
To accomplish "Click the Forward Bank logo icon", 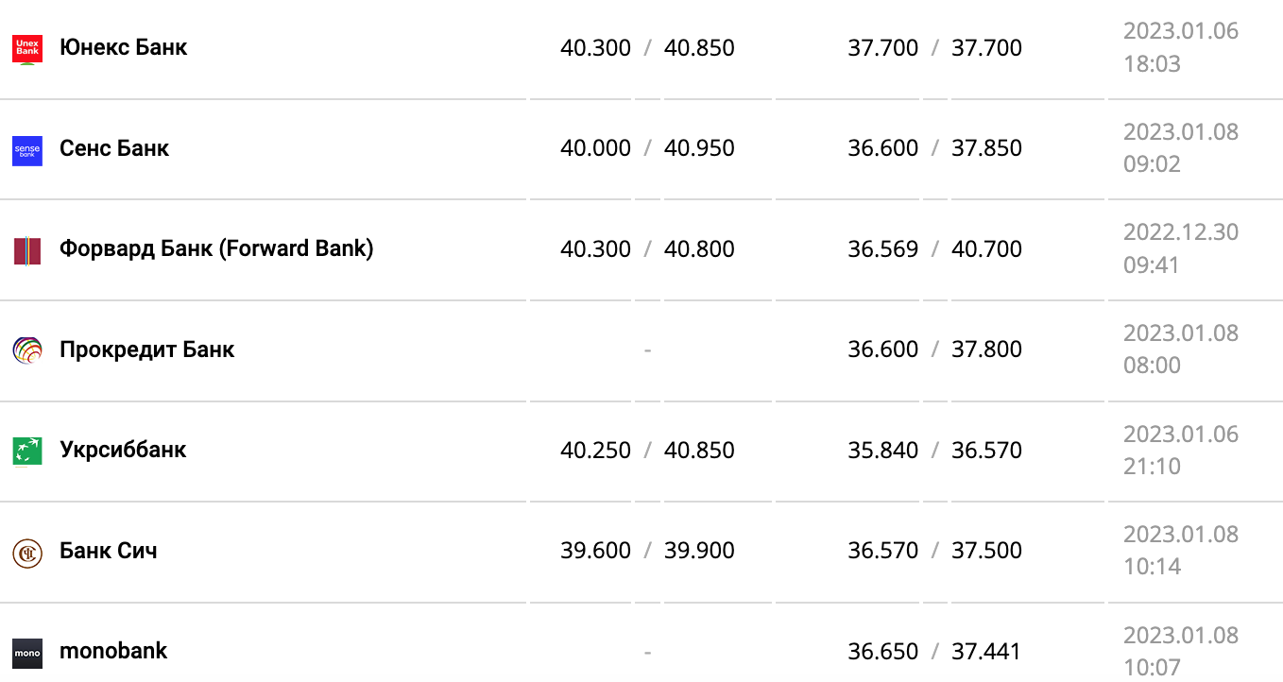I will [27, 251].
